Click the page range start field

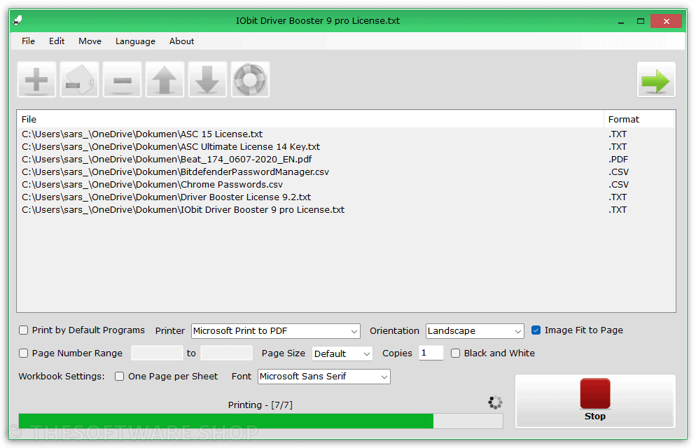click(x=157, y=353)
